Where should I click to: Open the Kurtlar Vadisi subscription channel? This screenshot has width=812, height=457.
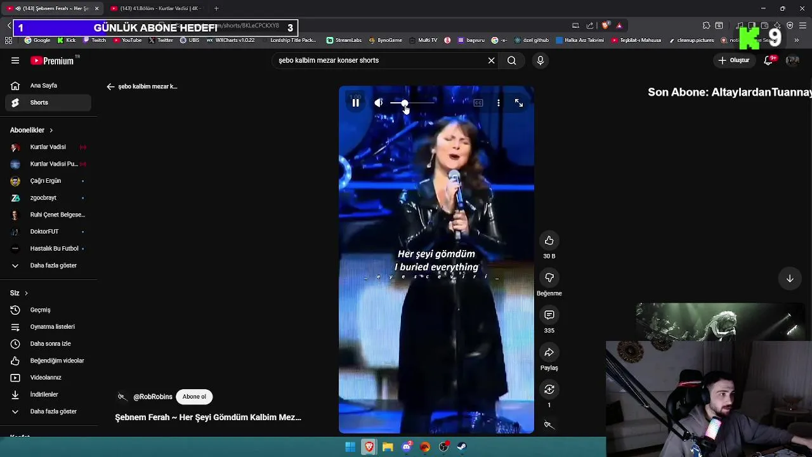tap(48, 147)
